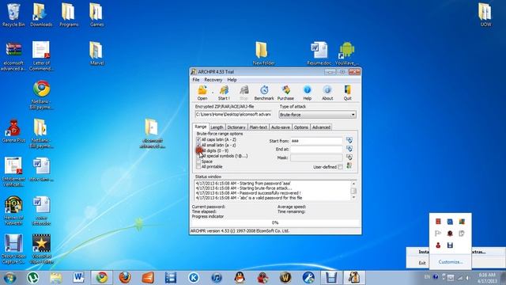
Task: Open the QQ penguin taskbar icon
Action: click(240, 278)
